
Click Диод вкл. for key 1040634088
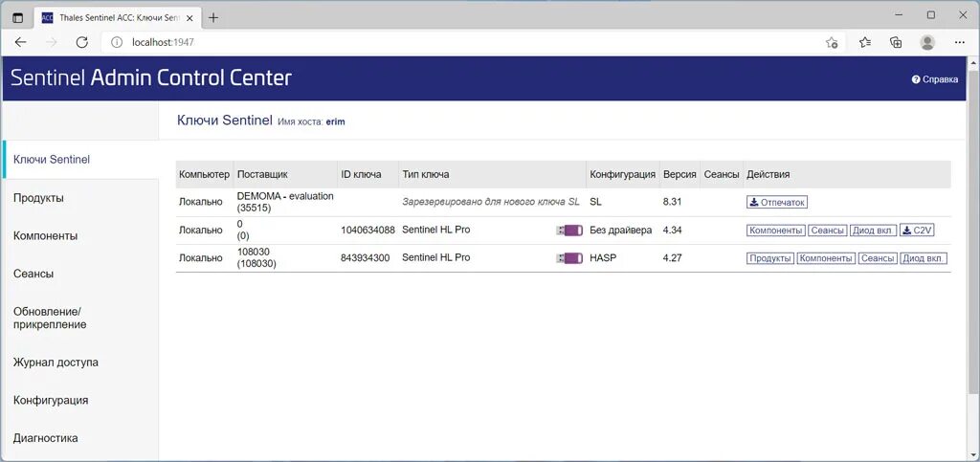(x=873, y=231)
